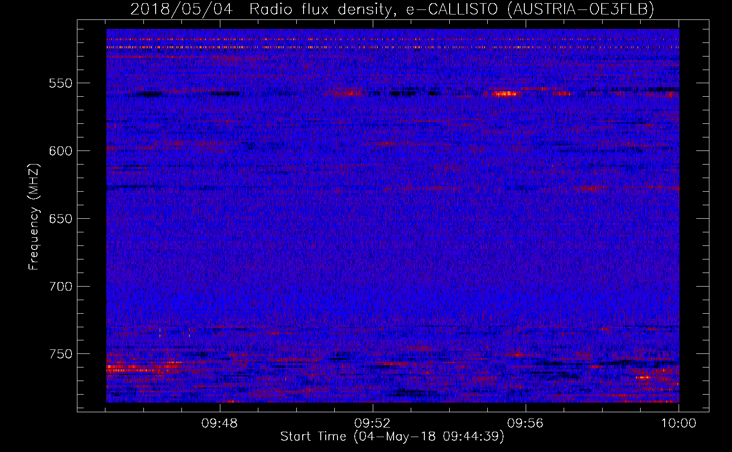Click the 600 frequency tick label
732x452 pixels.
pyautogui.click(x=61, y=151)
